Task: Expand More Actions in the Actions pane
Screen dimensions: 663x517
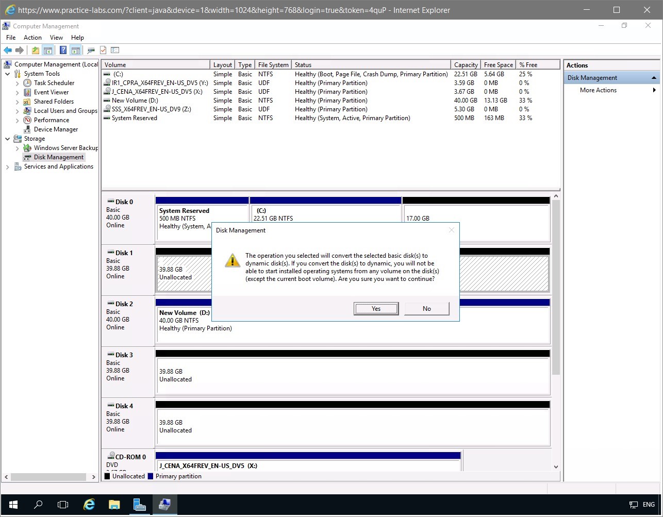Action: tap(598, 90)
